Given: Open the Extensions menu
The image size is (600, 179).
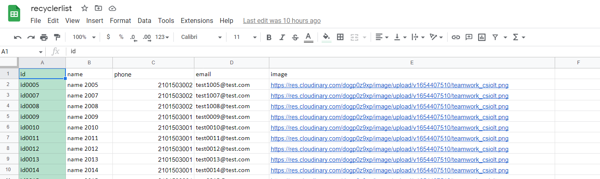Looking at the screenshot, I should pos(197,20).
